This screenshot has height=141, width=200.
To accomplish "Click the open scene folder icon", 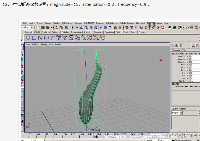I will click(x=43, y=28).
